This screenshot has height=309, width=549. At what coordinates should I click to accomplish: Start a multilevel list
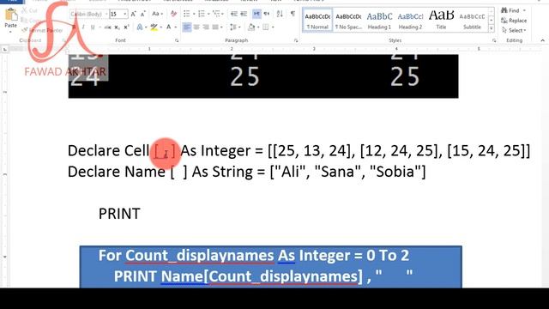click(216, 14)
